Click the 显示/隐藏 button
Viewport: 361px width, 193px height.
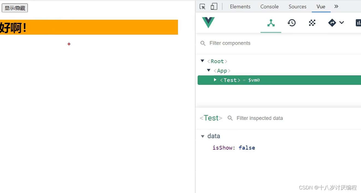click(x=15, y=8)
